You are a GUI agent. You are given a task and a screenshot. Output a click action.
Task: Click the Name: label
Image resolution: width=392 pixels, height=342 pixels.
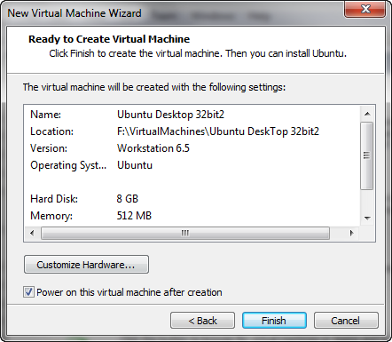(x=45, y=115)
